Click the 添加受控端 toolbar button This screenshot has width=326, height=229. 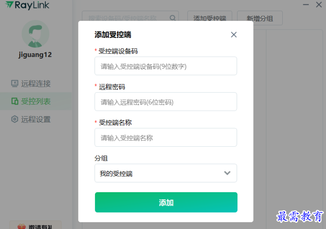pyautogui.click(x=209, y=18)
